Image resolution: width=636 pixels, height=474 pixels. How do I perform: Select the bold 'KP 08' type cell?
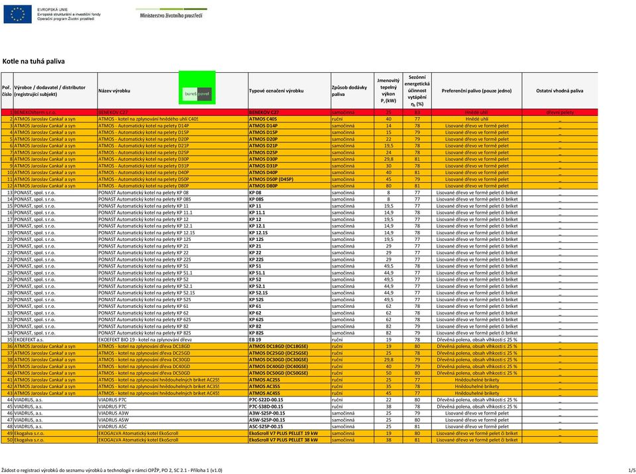(290, 193)
